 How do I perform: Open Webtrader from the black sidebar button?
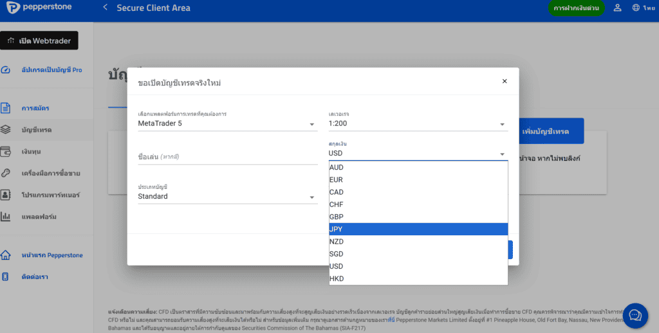click(39, 40)
